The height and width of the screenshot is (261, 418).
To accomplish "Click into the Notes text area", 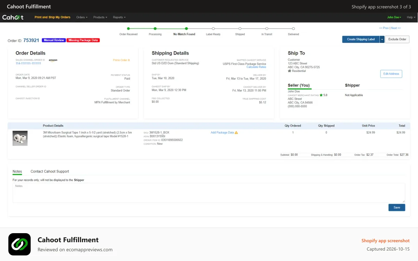I will tap(209, 193).
